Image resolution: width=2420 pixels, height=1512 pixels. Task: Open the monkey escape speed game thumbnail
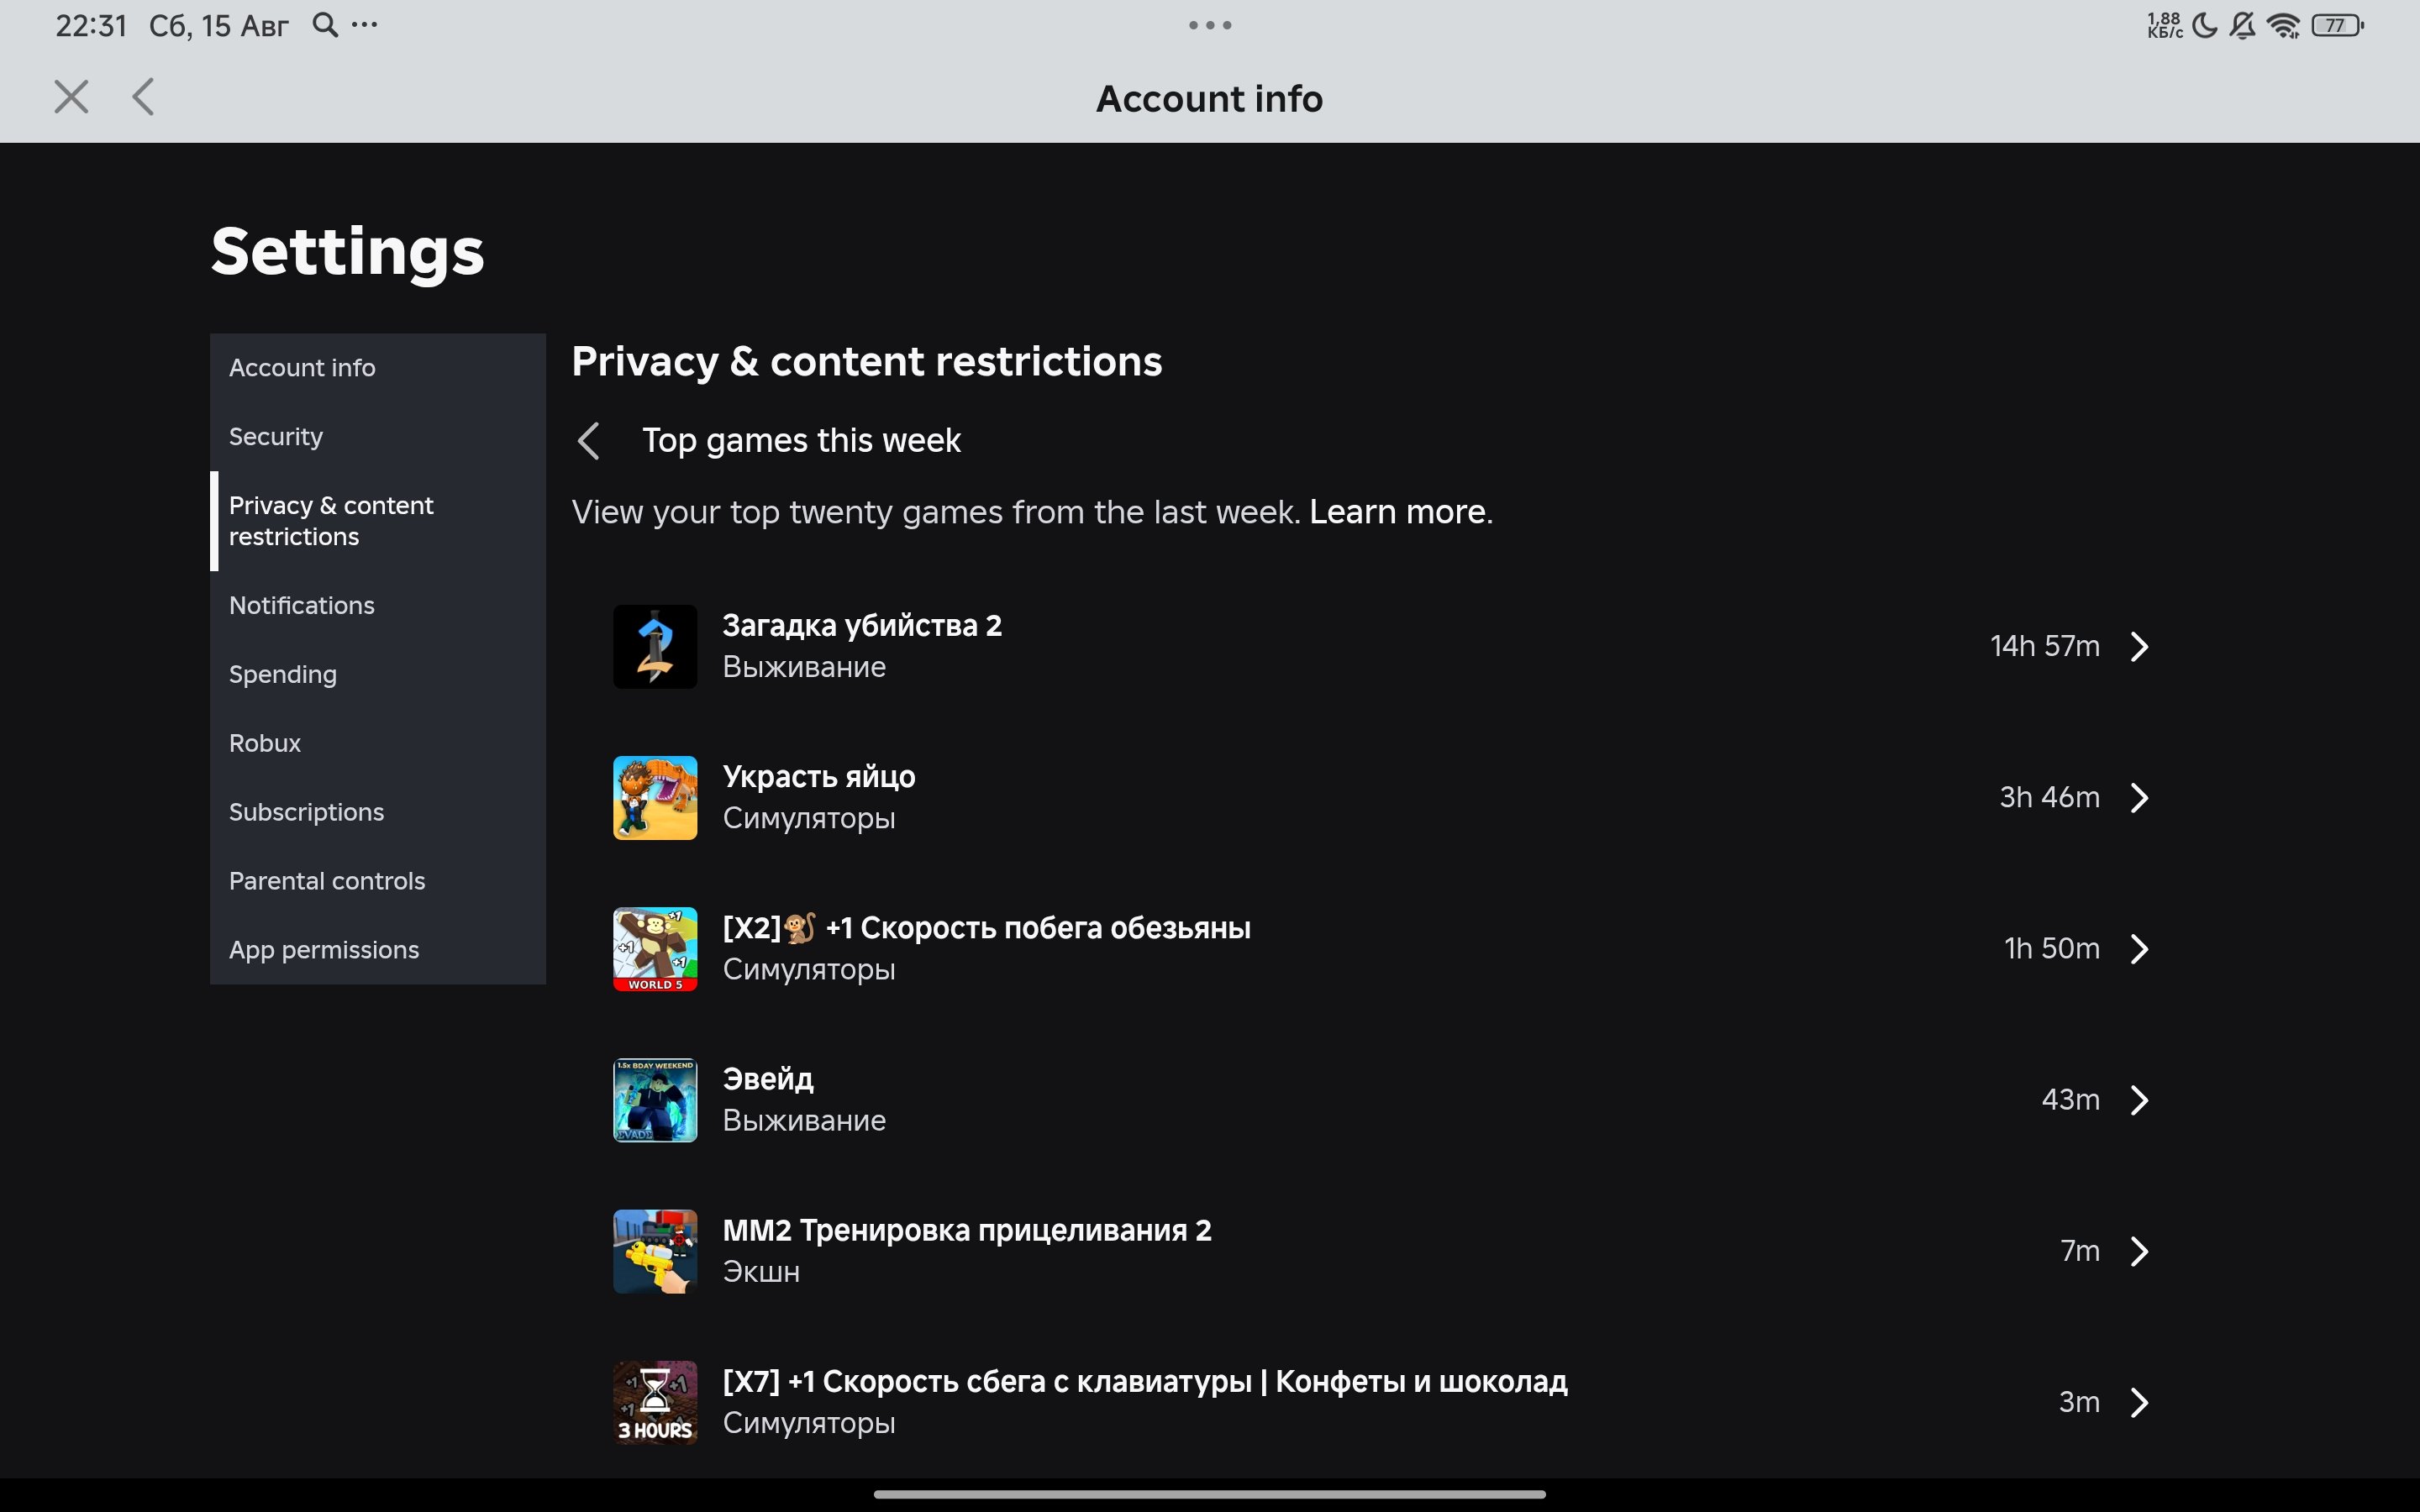pos(655,949)
